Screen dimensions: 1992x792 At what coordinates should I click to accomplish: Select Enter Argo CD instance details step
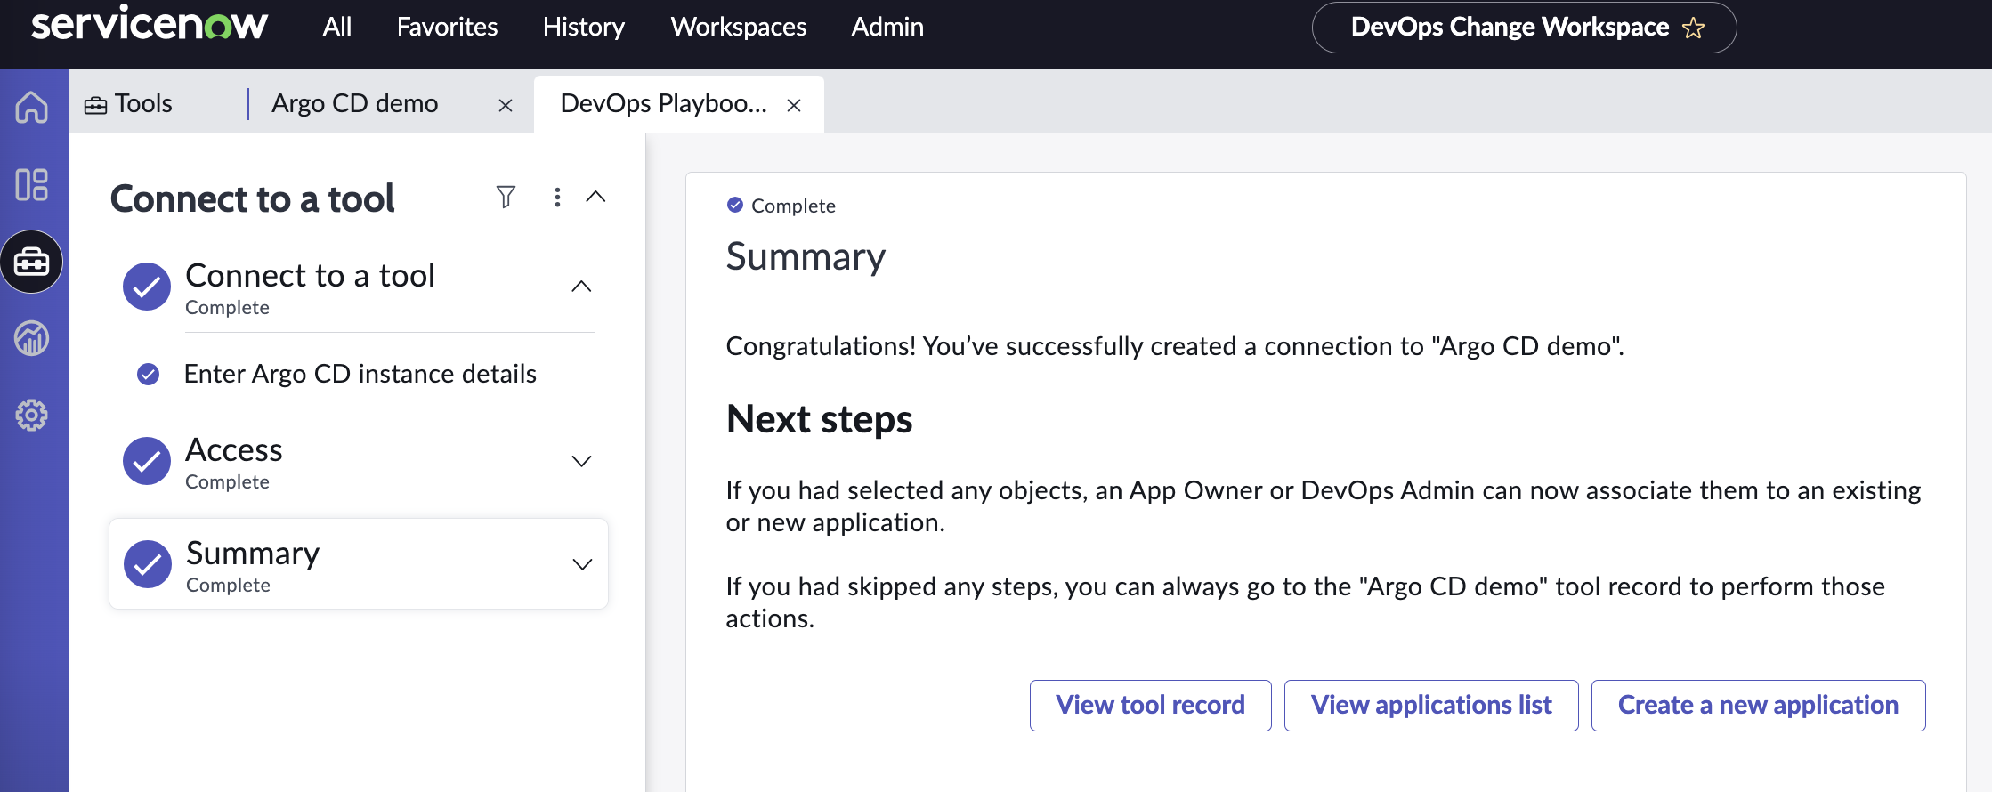click(x=360, y=374)
